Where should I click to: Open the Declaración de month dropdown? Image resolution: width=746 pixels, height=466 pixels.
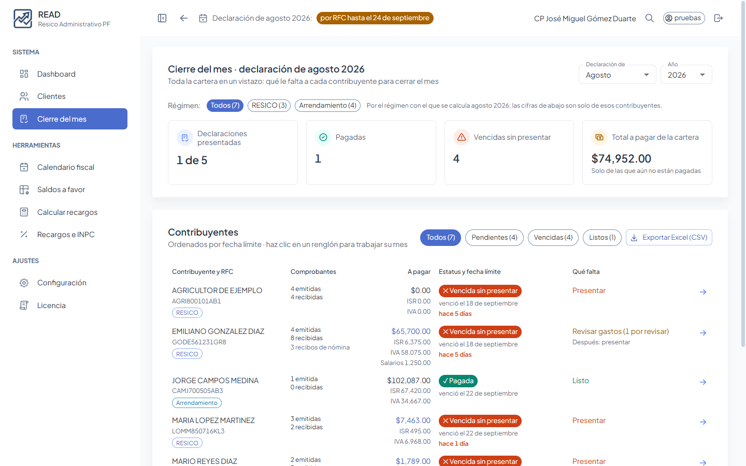tap(618, 75)
